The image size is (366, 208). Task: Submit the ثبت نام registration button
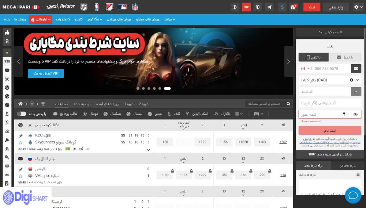coord(330,131)
